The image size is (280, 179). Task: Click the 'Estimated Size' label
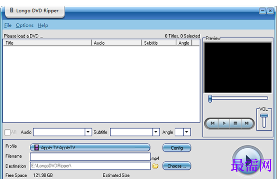(116, 175)
